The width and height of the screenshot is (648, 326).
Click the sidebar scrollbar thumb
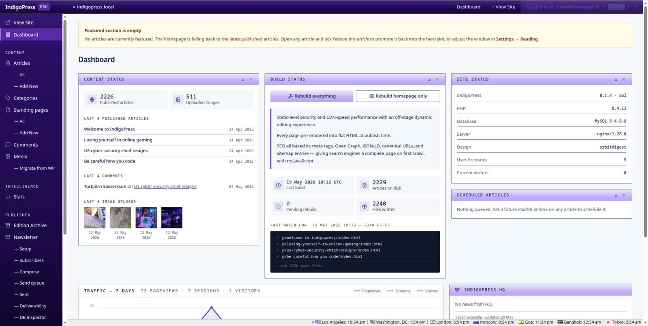pyautogui.click(x=65, y=126)
